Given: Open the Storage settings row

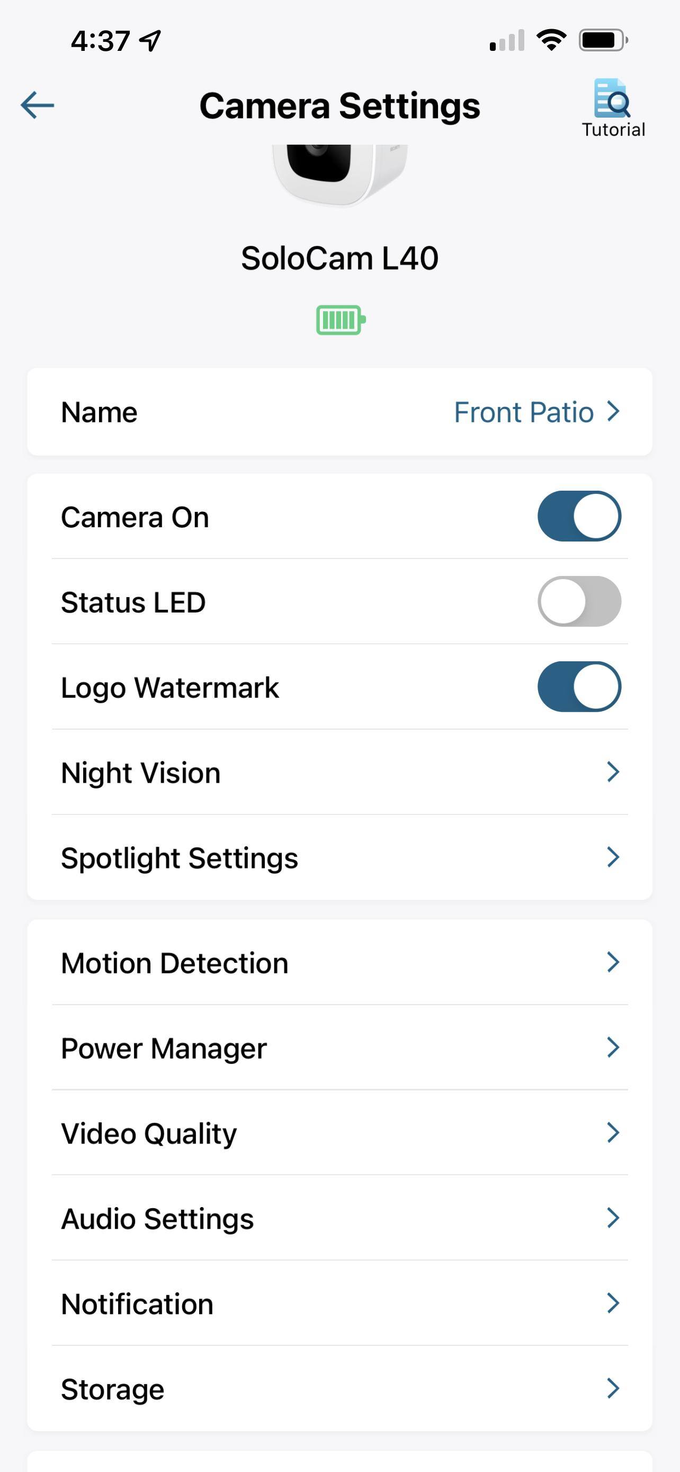Looking at the screenshot, I should 339,1389.
